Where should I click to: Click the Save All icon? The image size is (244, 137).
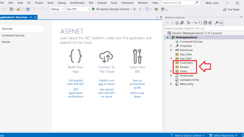[28, 9]
